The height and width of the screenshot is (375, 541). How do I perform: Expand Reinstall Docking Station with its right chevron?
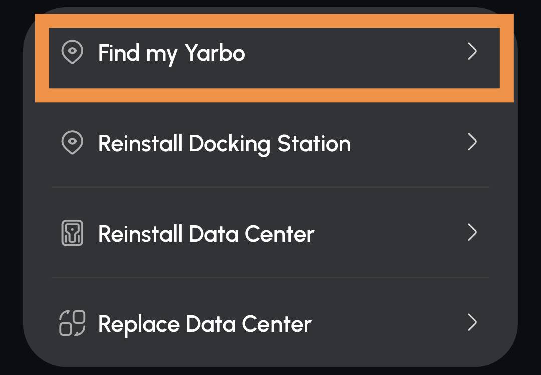472,142
